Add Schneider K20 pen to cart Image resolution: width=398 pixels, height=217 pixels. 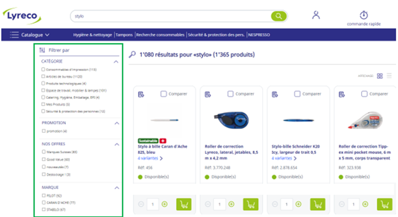click(x=318, y=204)
